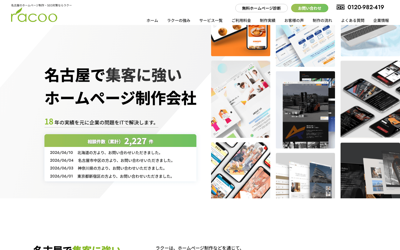Open 制作の流れ menu item

pos(322,20)
